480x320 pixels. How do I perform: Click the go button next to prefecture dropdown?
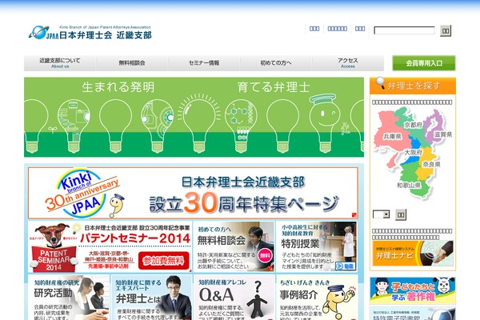401,214
